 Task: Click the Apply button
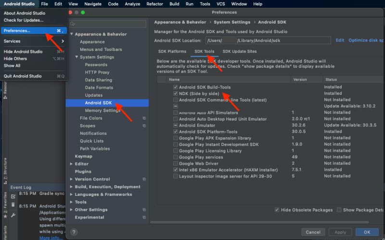[340, 232]
